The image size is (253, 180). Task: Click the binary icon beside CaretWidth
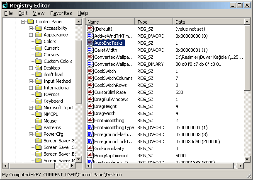pyautogui.click(x=90, y=50)
